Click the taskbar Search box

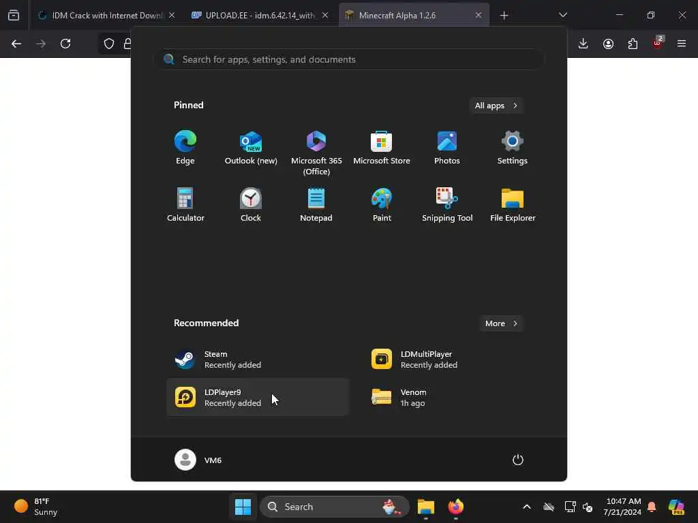(x=334, y=507)
